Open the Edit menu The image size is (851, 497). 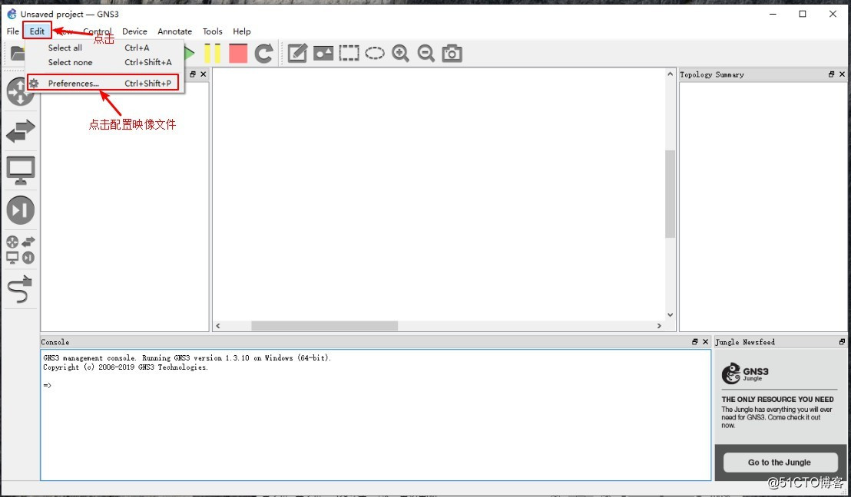tap(37, 31)
